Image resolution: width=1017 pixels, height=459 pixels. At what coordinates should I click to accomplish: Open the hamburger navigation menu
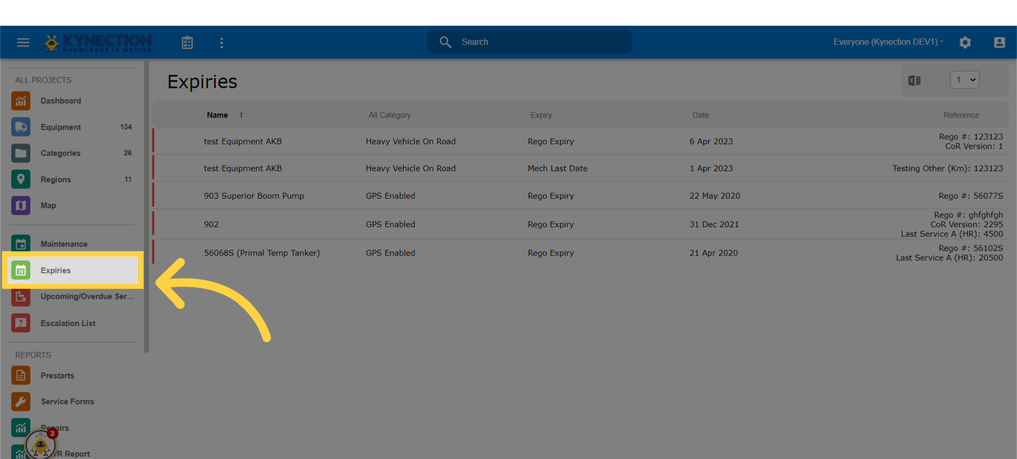click(x=23, y=42)
